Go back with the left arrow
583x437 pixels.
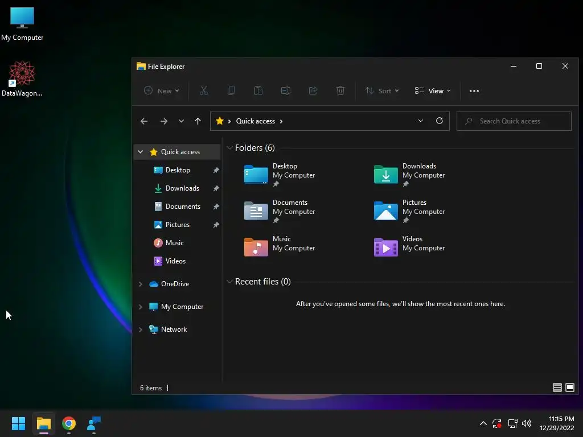click(x=144, y=121)
